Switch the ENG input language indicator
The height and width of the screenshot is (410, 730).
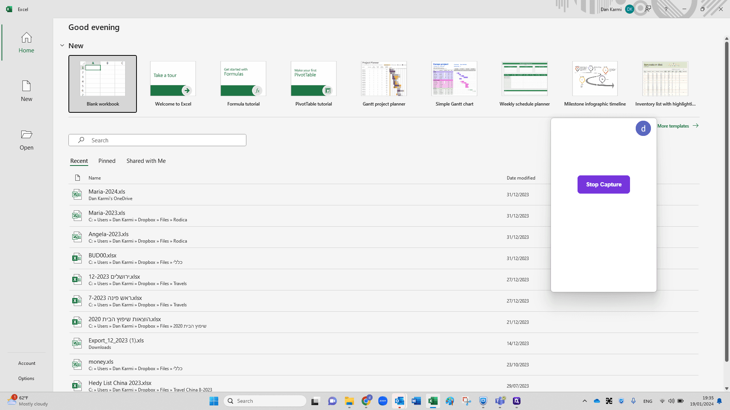648,401
